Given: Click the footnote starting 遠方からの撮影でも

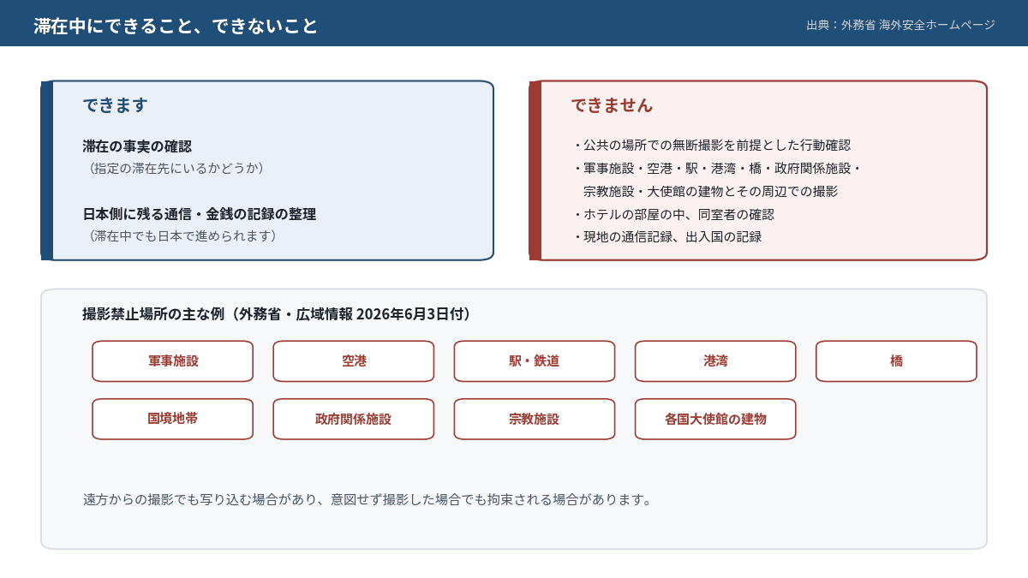Looking at the screenshot, I should tap(368, 499).
